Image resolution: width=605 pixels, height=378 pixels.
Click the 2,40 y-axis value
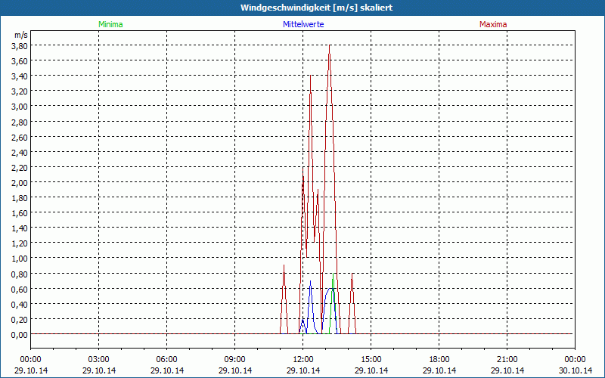click(20, 152)
